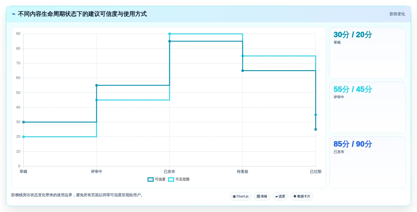Click the 可见范围 data point at 已发布 (90)
The width and height of the screenshot is (417, 212).
[x=170, y=34]
